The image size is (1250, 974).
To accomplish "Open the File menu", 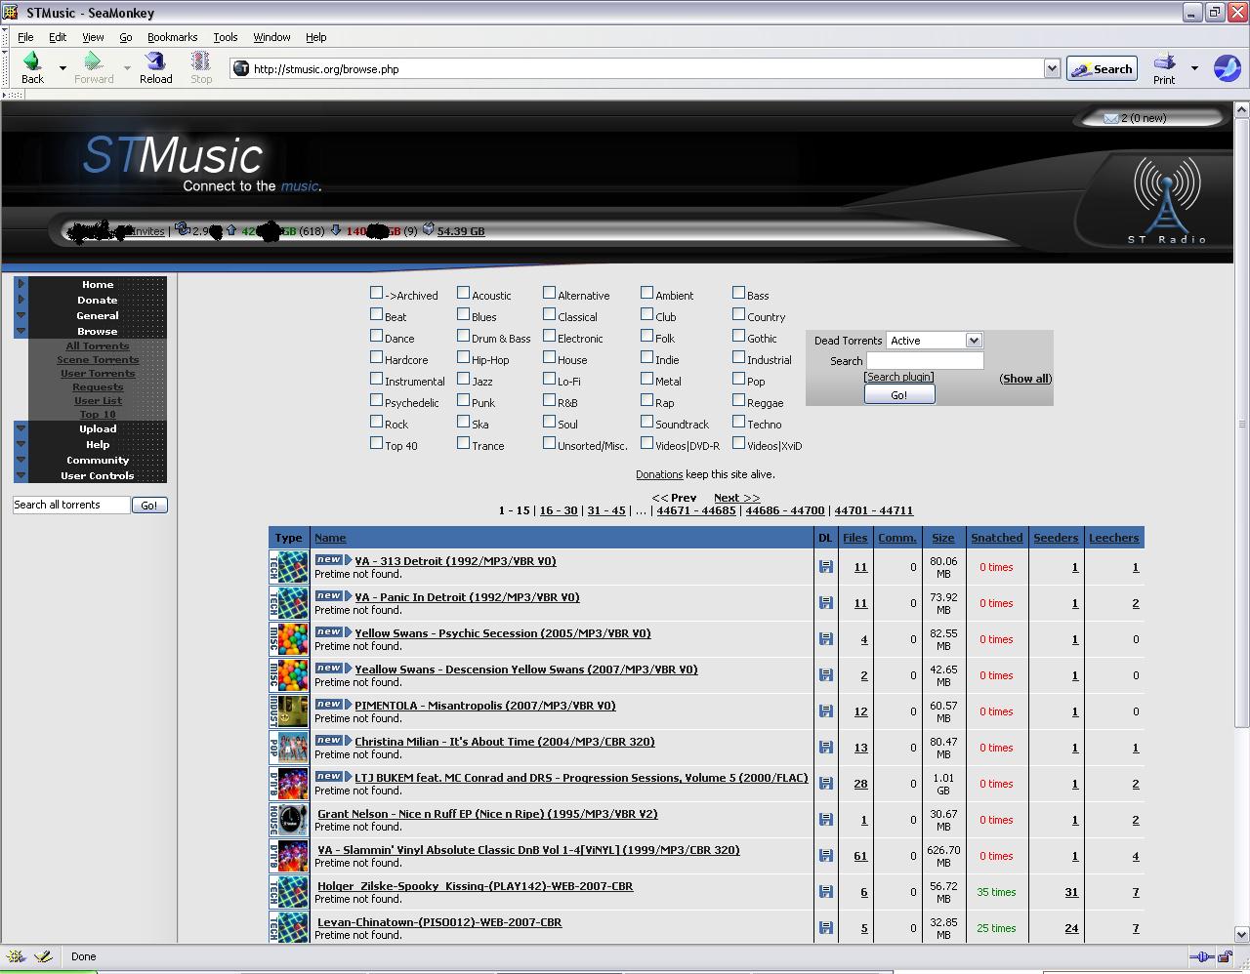I will point(25,37).
